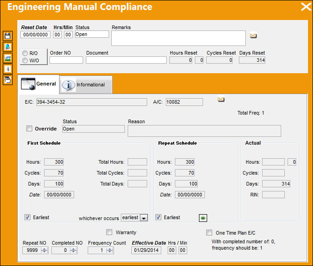Click the landscape picture icon in sidebar
313x266 pixels.
point(8,58)
